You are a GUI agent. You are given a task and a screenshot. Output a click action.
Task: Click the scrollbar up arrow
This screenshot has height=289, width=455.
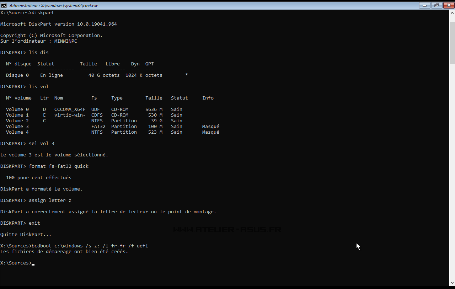452,12
